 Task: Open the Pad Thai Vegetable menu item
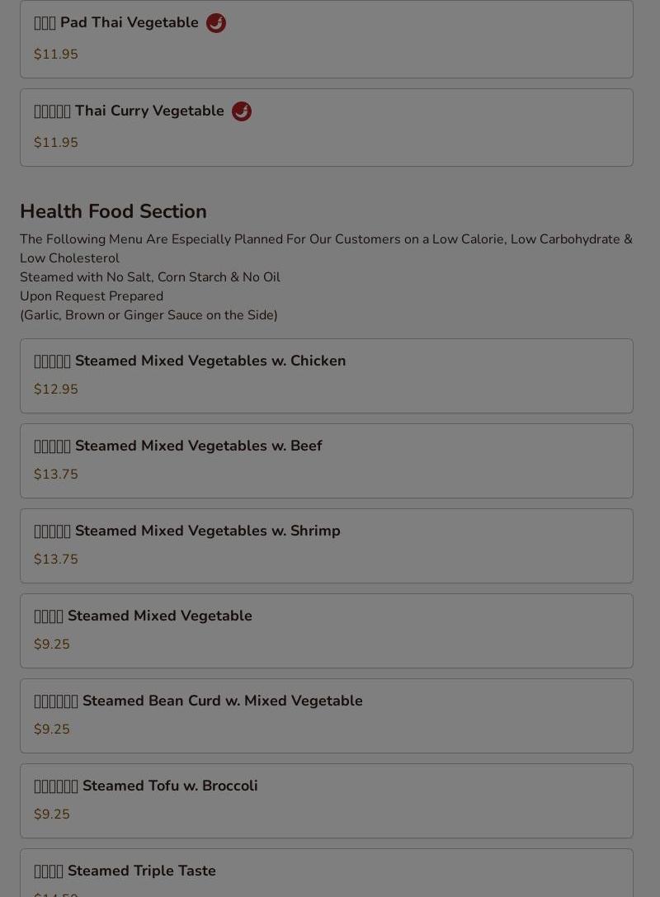pyautogui.click(x=327, y=39)
